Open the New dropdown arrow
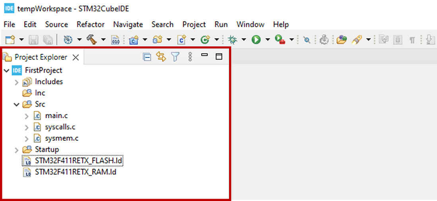The width and height of the screenshot is (437, 201). (21, 40)
